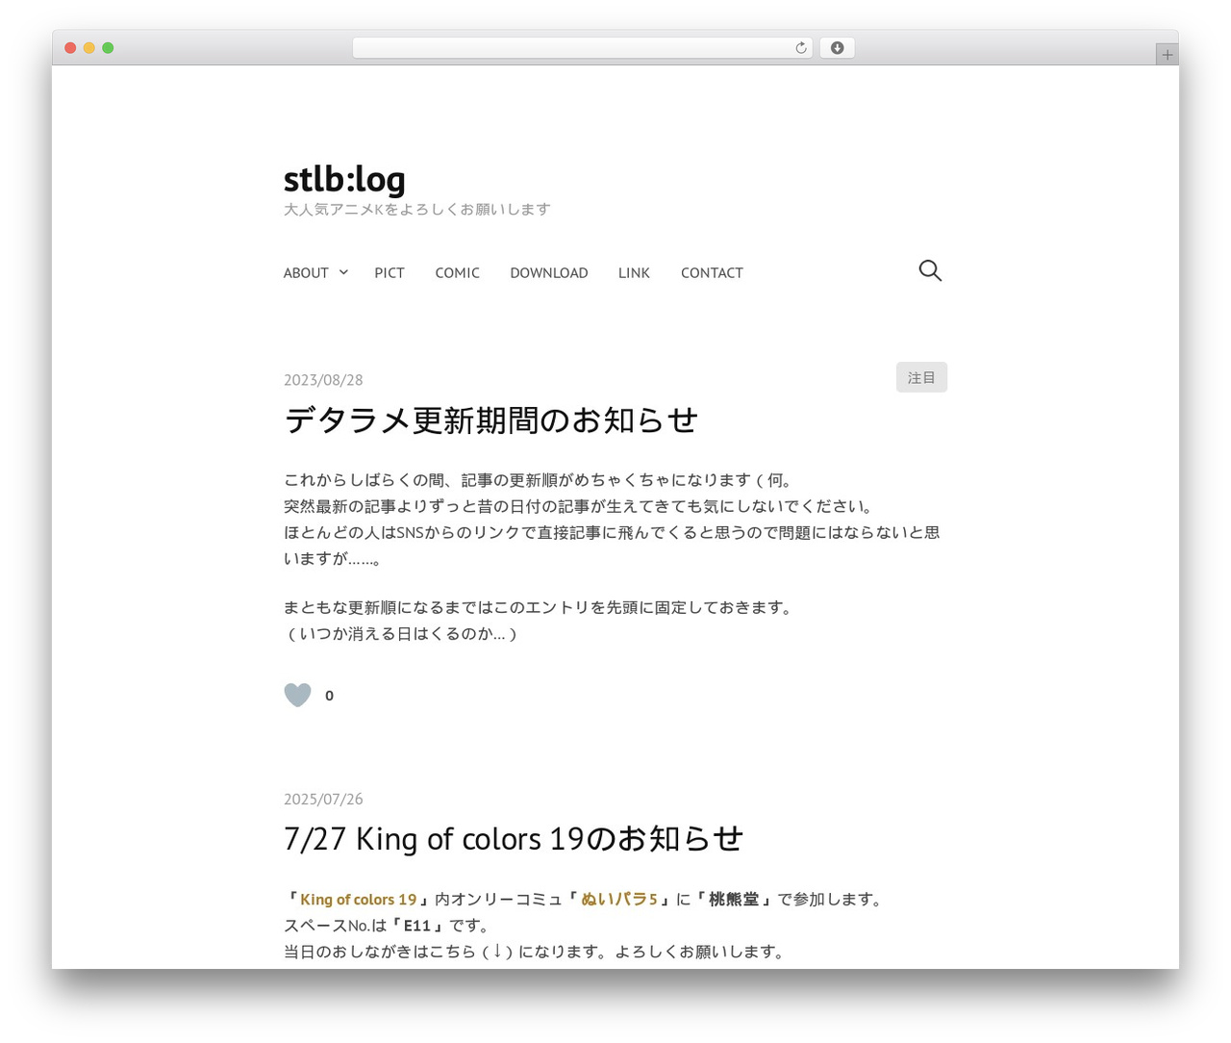1231x1043 pixels.
Task: Open a new tab with plus button
Action: point(1168,55)
